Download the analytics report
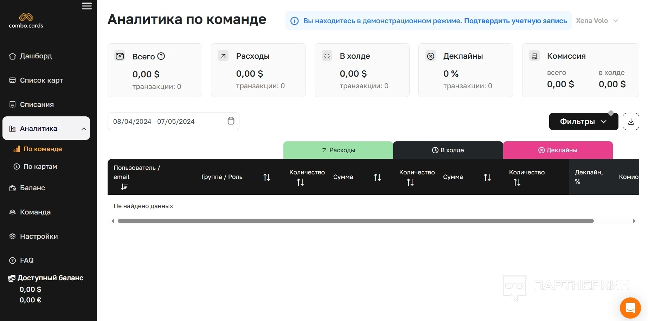The width and height of the screenshot is (648, 321). (x=631, y=122)
